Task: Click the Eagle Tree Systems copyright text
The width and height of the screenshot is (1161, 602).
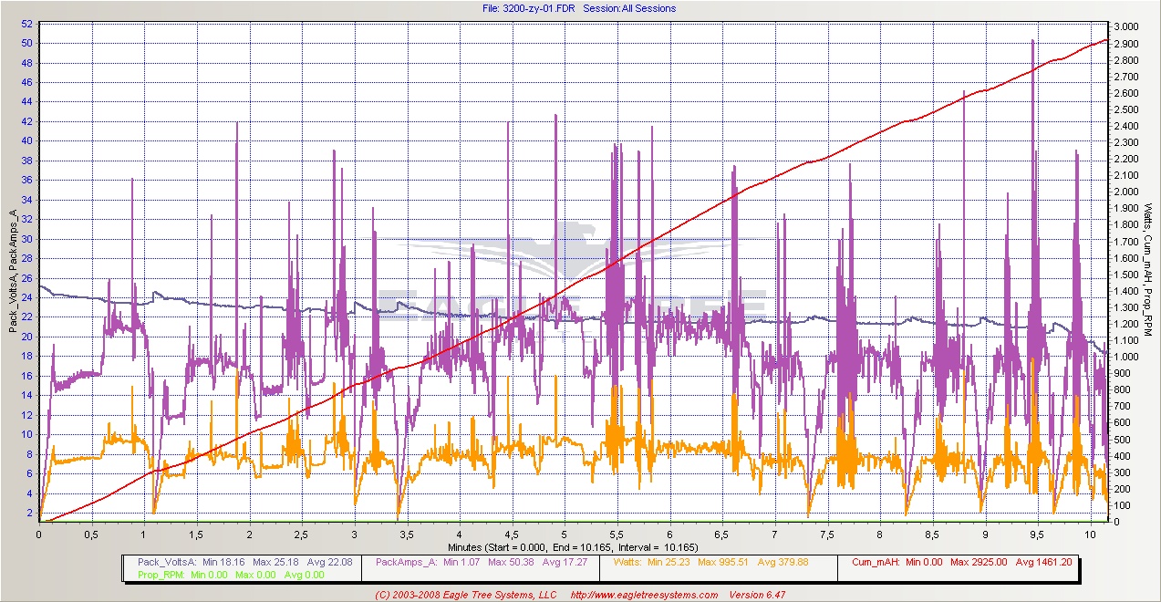Action: (x=465, y=595)
